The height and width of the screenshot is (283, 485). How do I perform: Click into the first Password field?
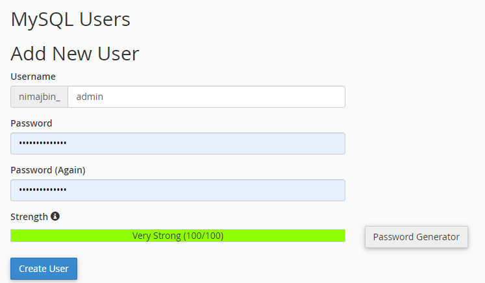[x=178, y=143]
